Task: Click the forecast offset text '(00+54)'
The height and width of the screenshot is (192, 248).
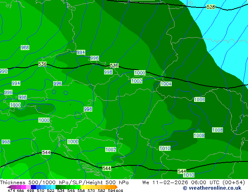Action: click(x=234, y=182)
